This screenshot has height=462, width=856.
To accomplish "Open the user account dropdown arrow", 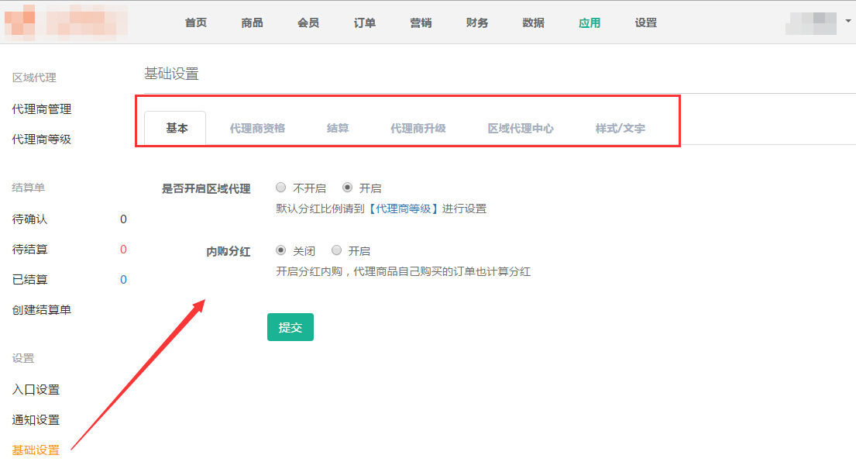I will [x=848, y=21].
